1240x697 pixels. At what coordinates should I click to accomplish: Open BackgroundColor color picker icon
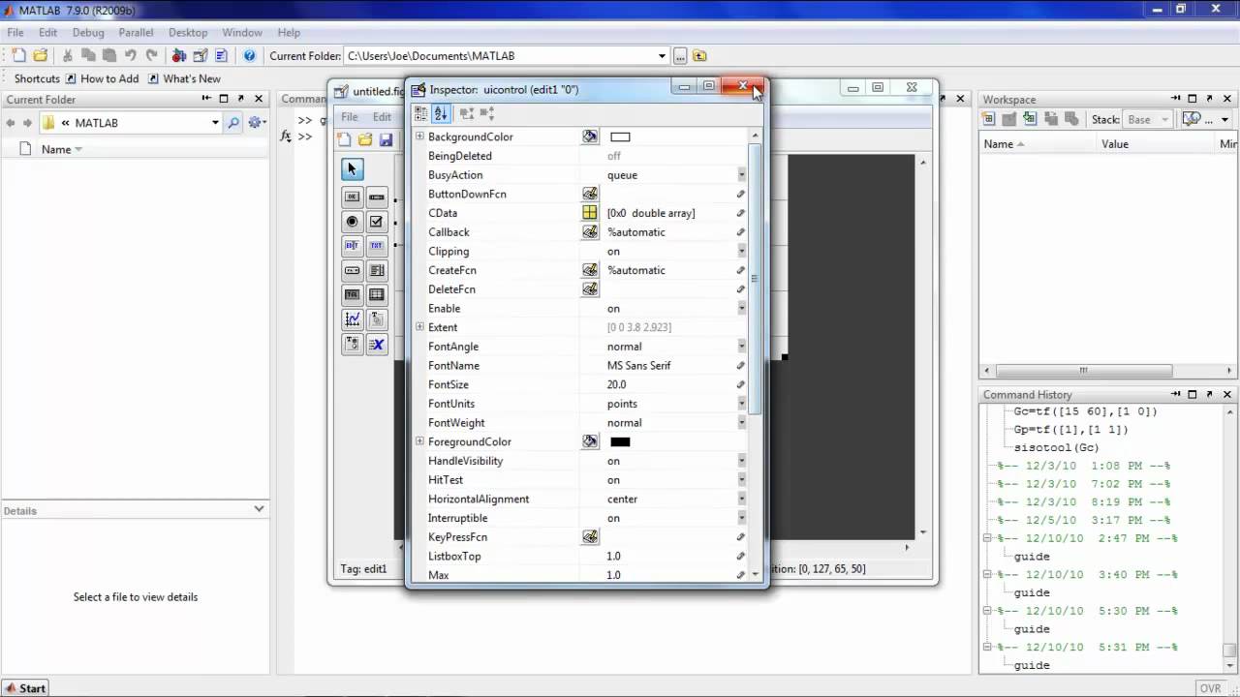pyautogui.click(x=590, y=136)
